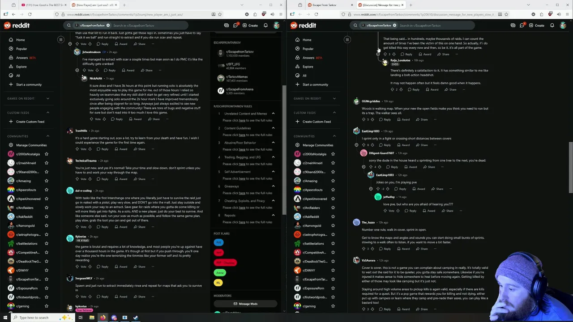Viewport: 573px width, 322px height.
Task: Upvote Travittills's comment in the left window
Action: [77, 149]
